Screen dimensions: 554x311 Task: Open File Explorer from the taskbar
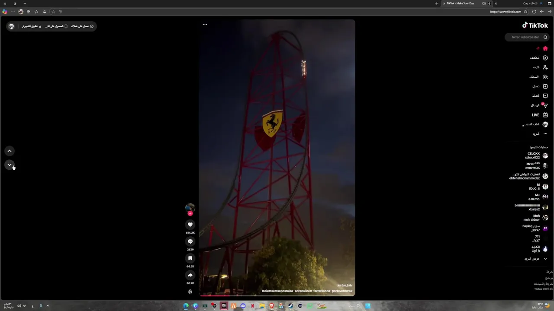262,306
